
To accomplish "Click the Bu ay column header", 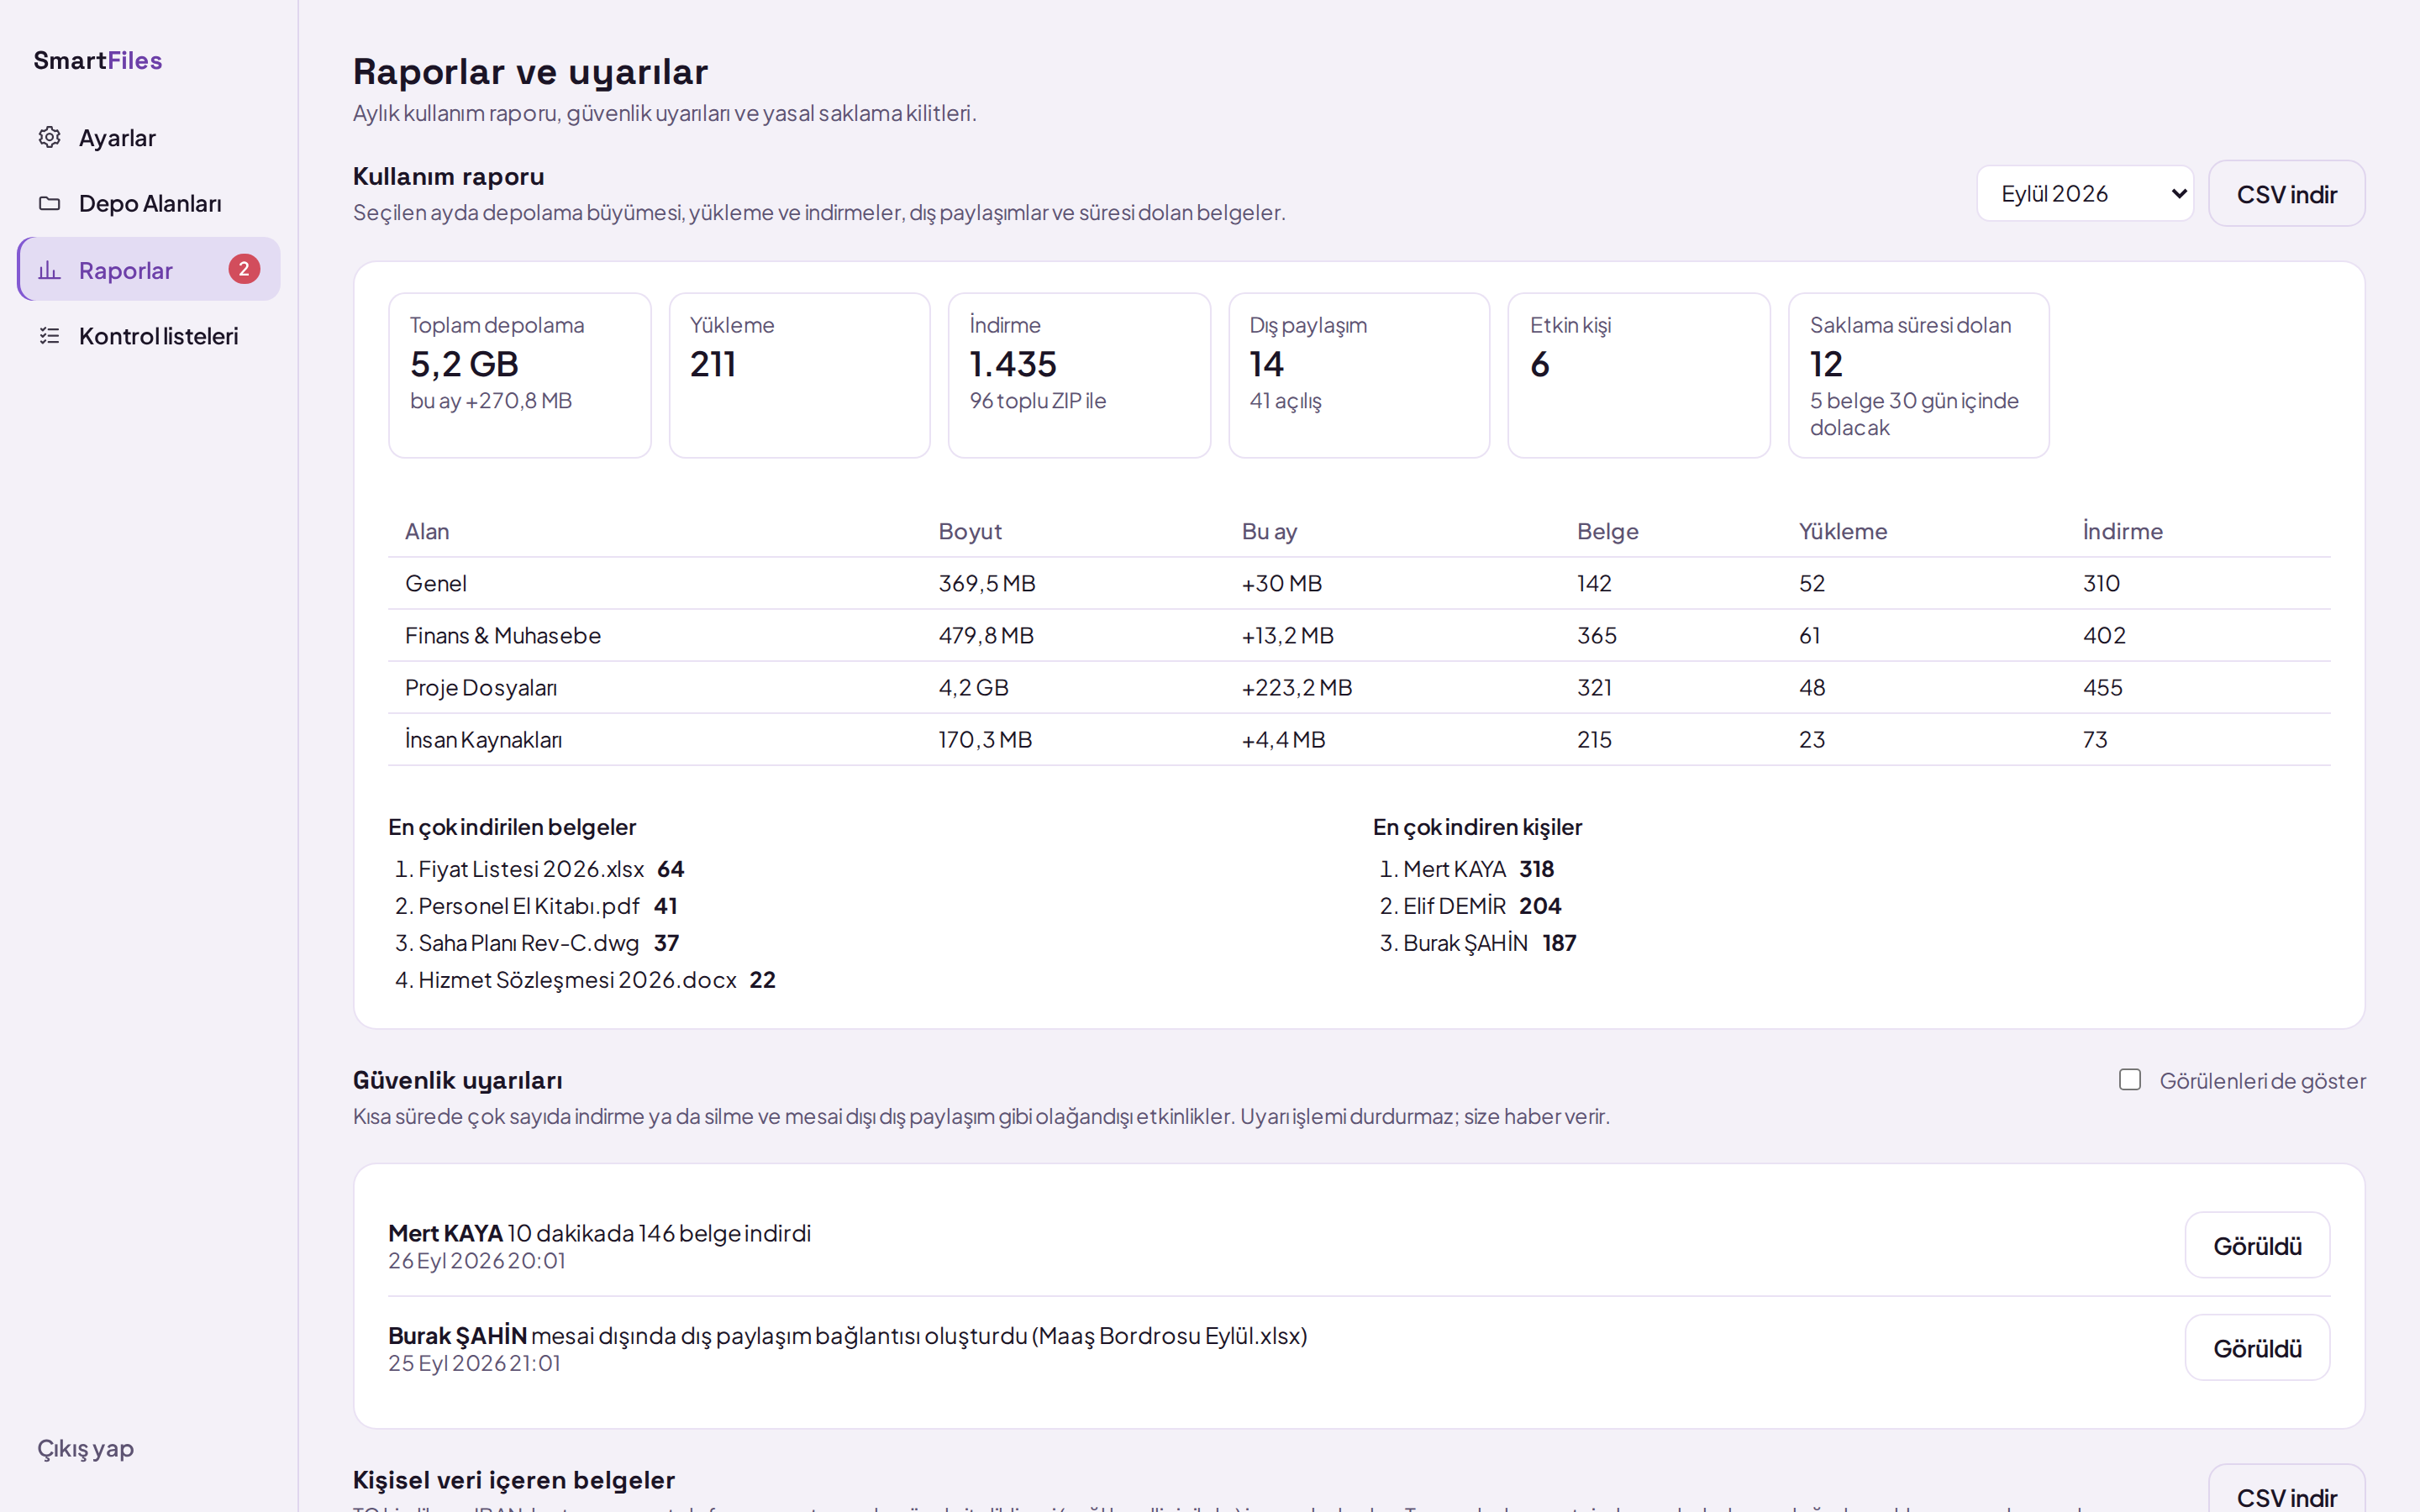I will pos(1269,531).
